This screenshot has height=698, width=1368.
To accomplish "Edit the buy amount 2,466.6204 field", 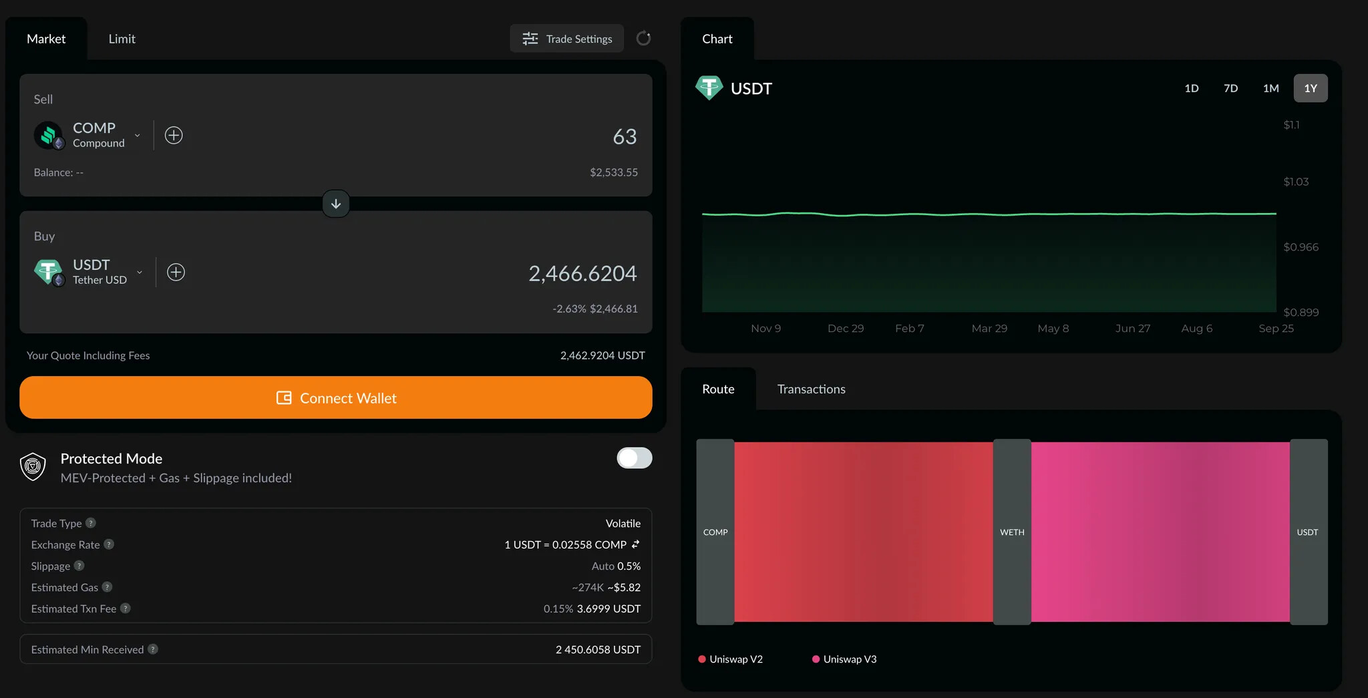I will coord(582,273).
